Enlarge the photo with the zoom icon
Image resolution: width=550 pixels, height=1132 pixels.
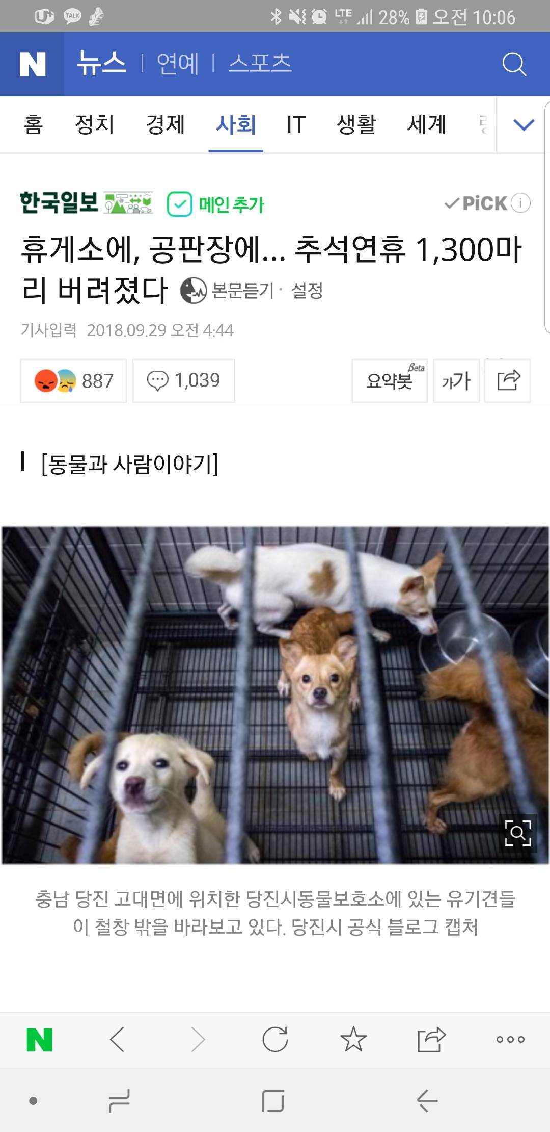coord(518,833)
